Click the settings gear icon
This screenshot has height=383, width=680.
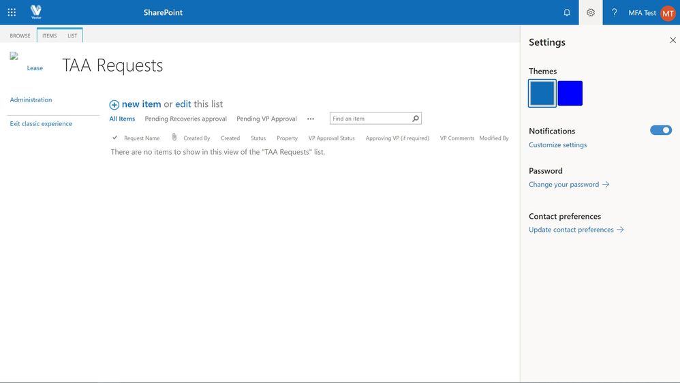pos(590,12)
